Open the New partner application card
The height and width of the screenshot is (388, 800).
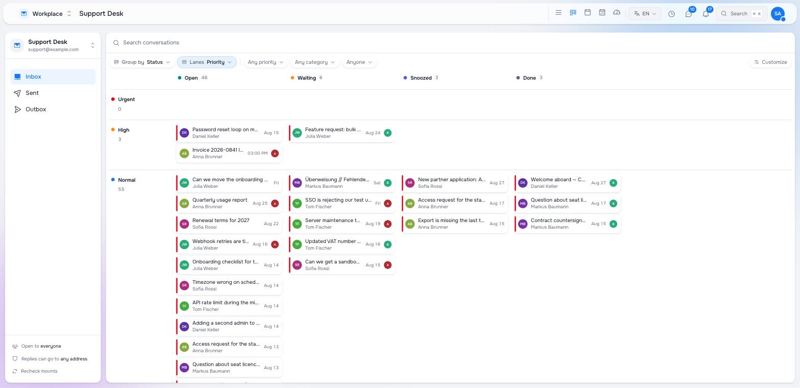coord(455,183)
